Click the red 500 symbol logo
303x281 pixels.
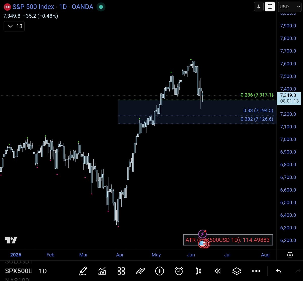(7, 7)
